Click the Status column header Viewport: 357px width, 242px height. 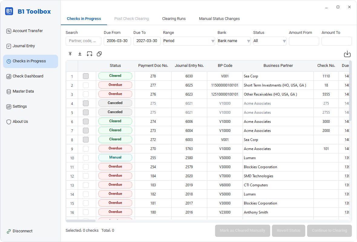click(x=115, y=66)
